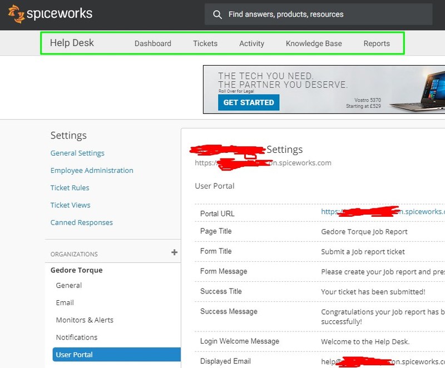Select General under Gedore Torque

tap(69, 285)
